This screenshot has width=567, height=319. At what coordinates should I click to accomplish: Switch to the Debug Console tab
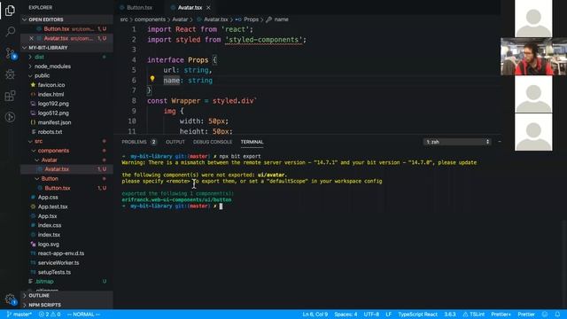[x=213, y=142]
